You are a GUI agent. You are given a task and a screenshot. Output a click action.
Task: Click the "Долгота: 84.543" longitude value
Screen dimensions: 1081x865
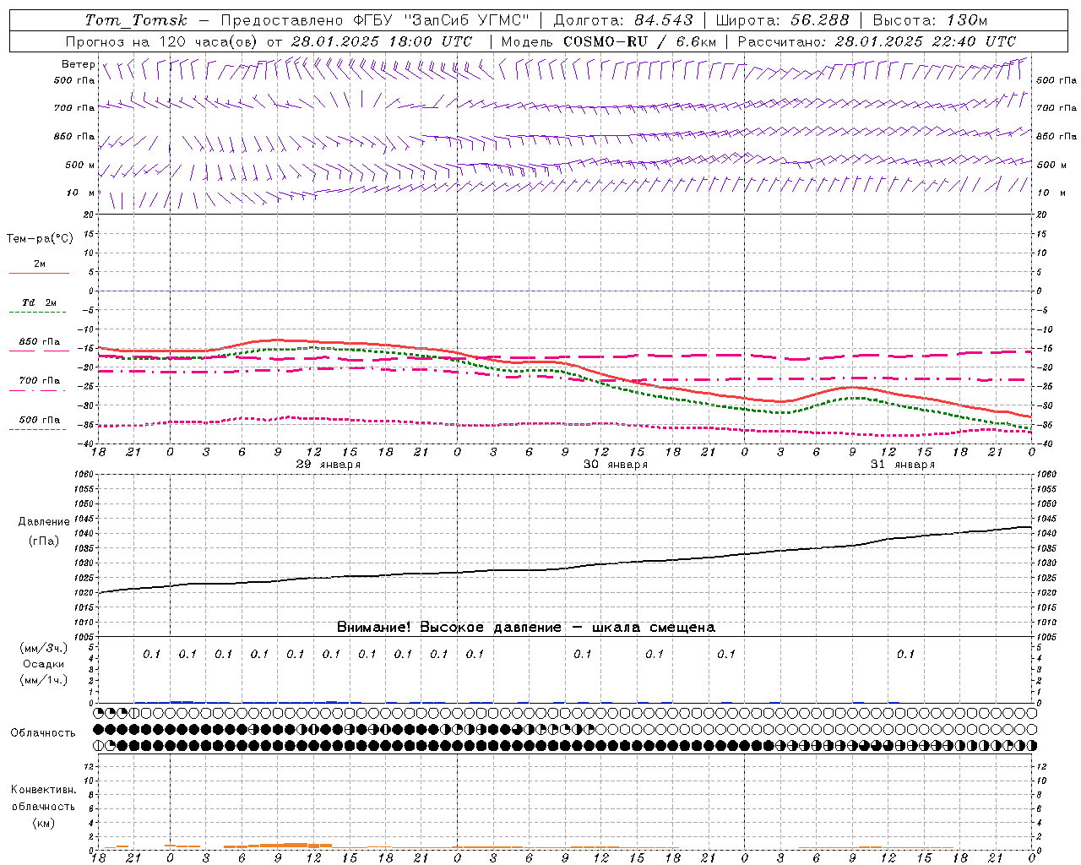pos(623,20)
